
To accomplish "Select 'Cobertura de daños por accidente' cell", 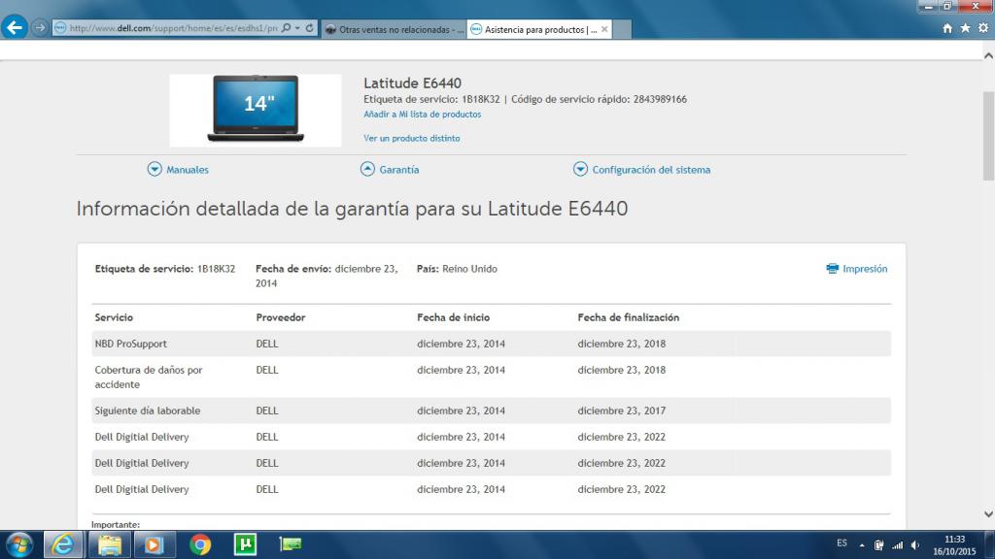I will pos(149,378).
